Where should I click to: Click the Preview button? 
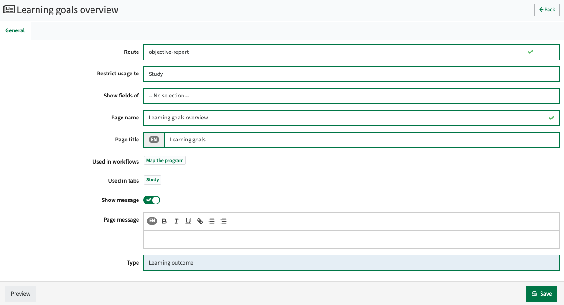pos(21,294)
